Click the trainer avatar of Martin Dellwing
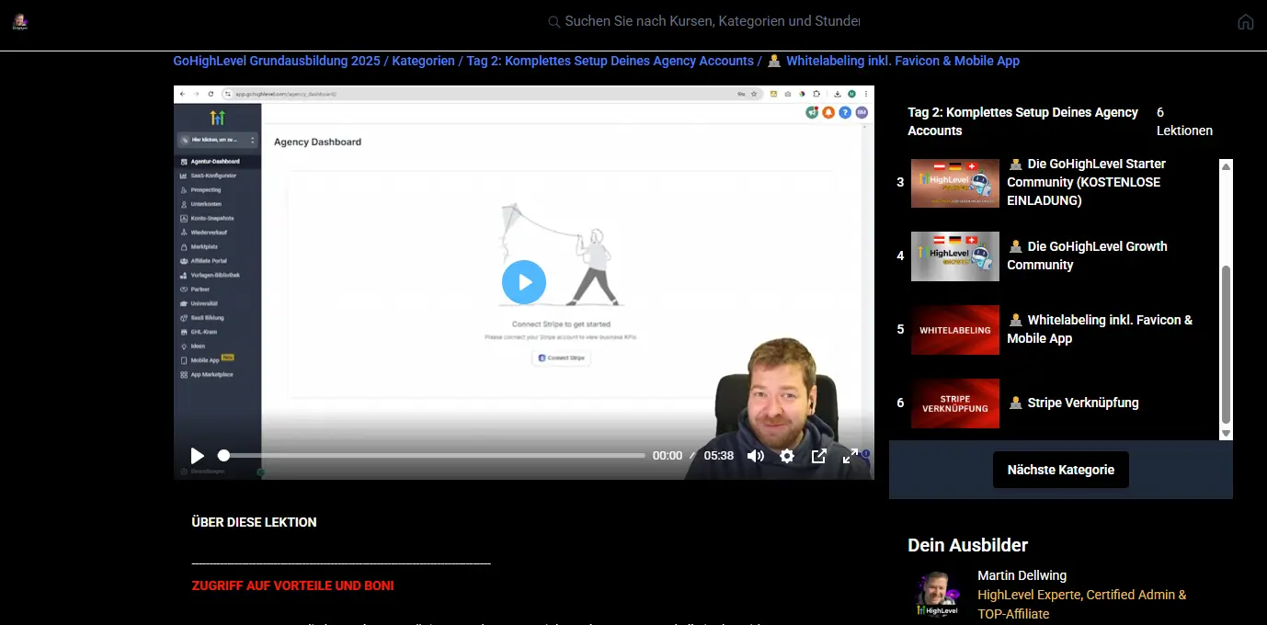The width and height of the screenshot is (1267, 625). (938, 595)
